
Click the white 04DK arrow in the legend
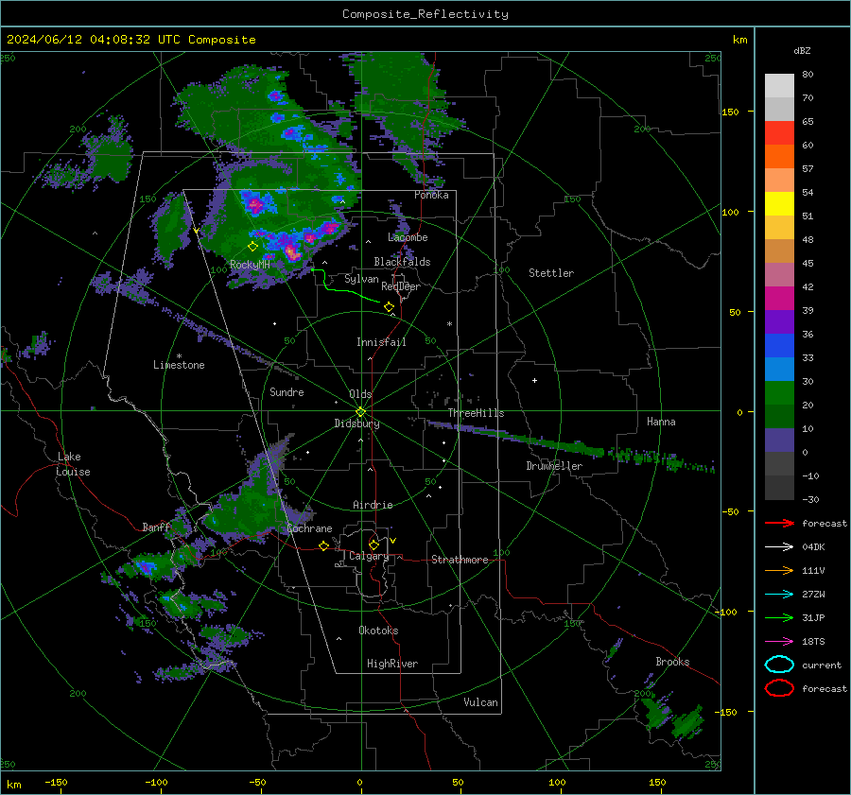coord(779,547)
